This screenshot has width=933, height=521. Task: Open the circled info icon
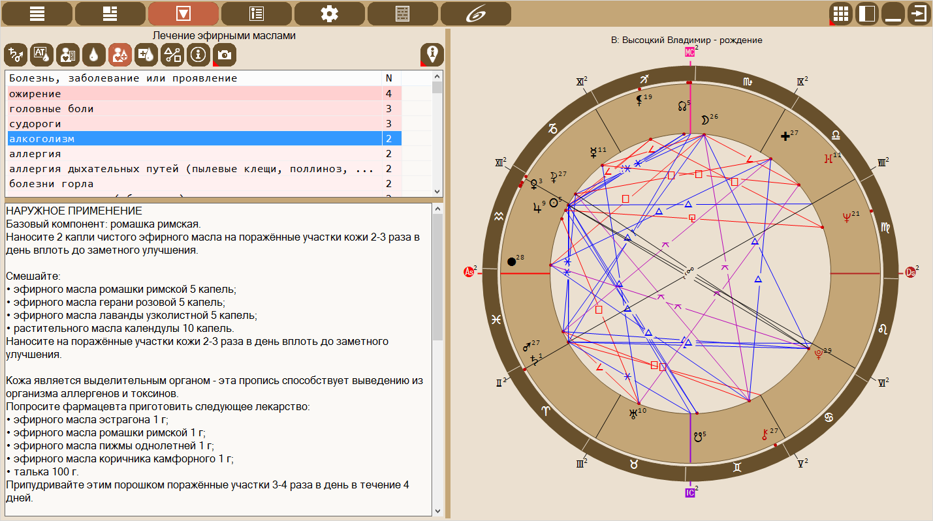click(198, 55)
